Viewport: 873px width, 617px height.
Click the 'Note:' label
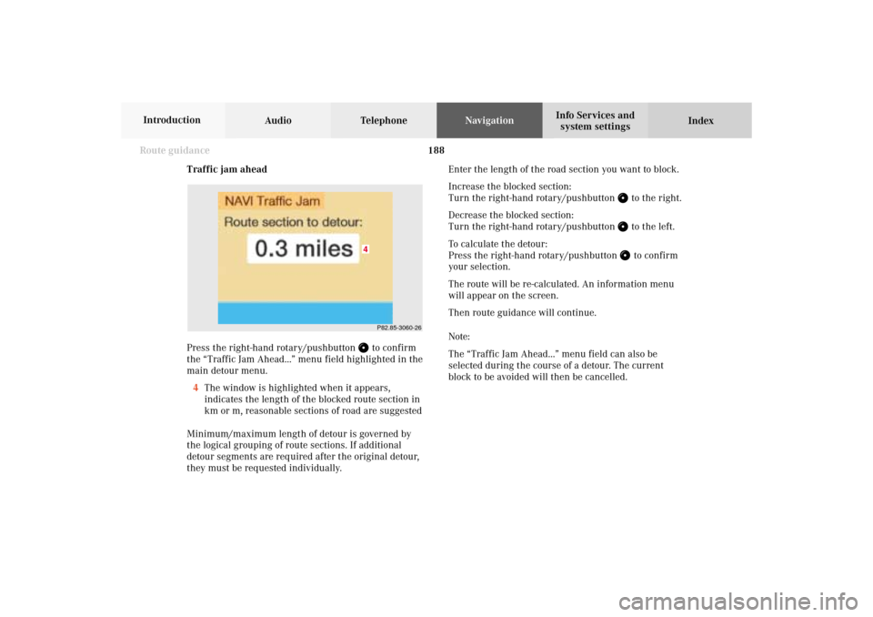(458, 337)
